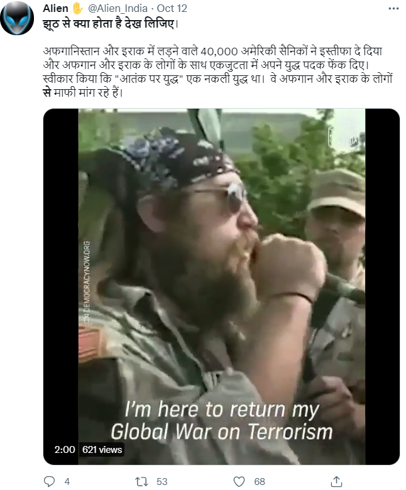Click the 621 views counter

[102, 450]
